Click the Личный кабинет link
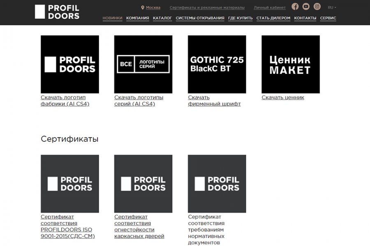370x246 pixels. [x=269, y=7]
